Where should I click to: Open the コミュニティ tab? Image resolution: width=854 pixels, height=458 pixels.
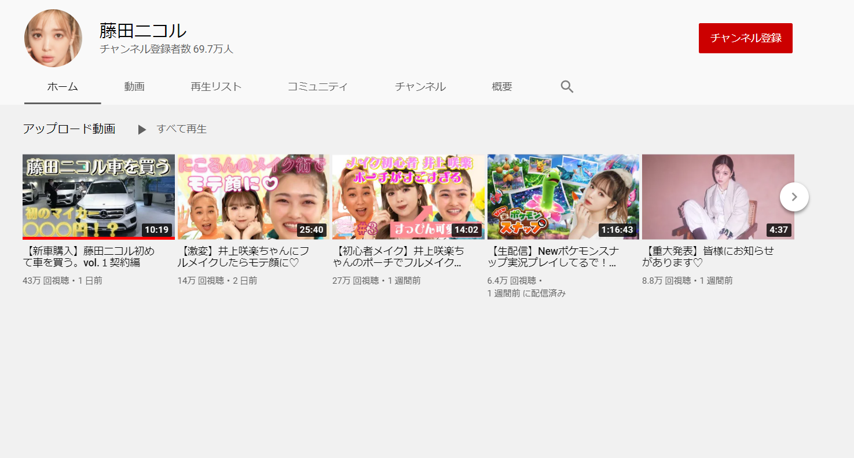tap(318, 87)
